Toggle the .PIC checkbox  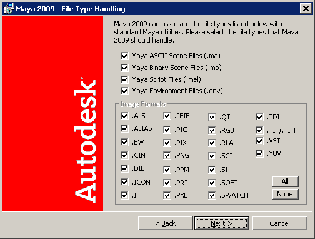tap(167, 130)
